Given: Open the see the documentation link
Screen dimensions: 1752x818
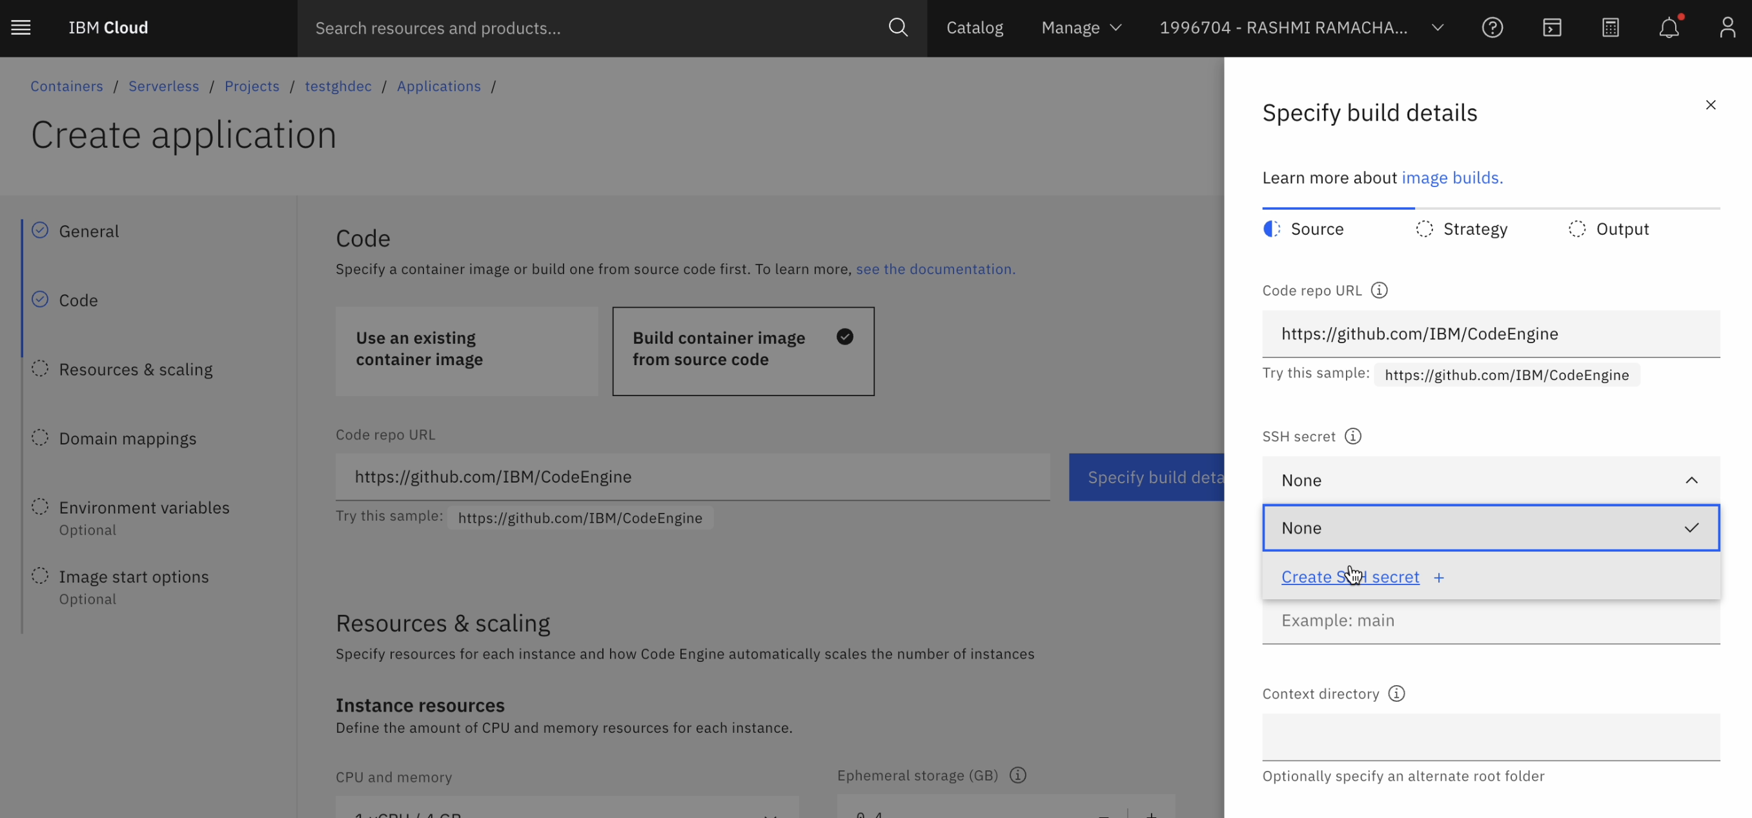Looking at the screenshot, I should click(935, 269).
